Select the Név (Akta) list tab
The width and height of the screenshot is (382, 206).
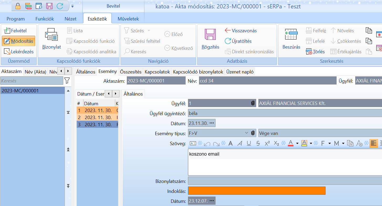[35, 72]
